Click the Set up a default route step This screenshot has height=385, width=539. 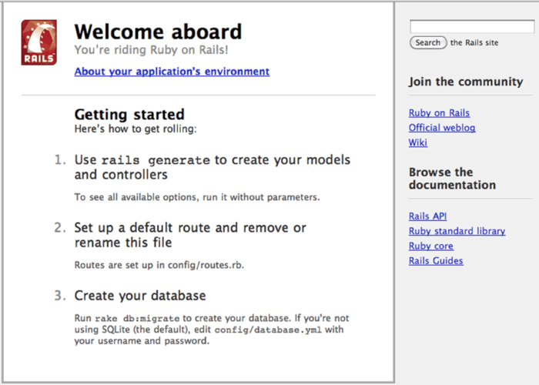click(189, 235)
